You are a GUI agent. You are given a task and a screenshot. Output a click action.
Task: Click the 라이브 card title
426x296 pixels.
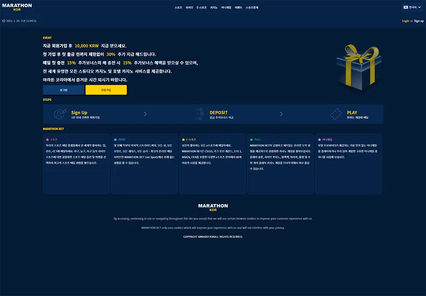(122, 140)
